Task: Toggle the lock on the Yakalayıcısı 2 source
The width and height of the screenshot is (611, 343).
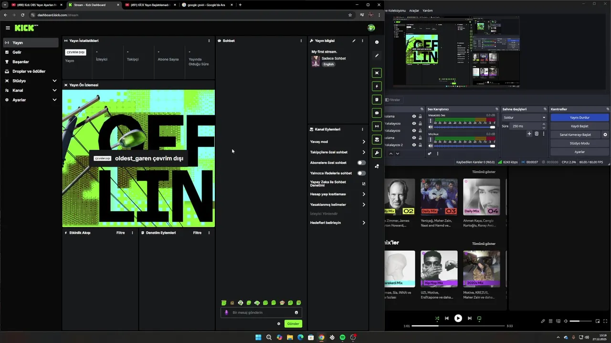Action: pos(420,145)
